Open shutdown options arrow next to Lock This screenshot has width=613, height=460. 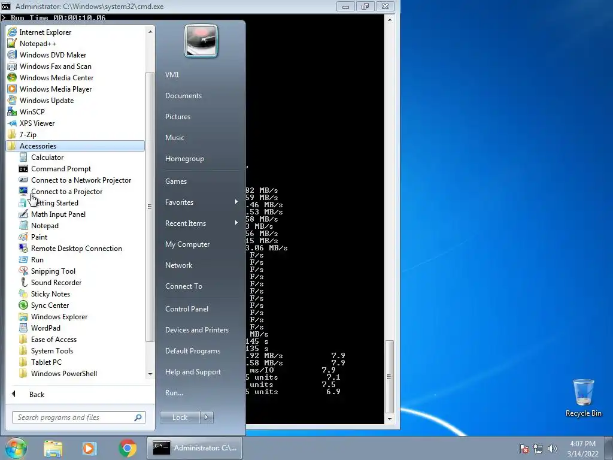click(207, 417)
